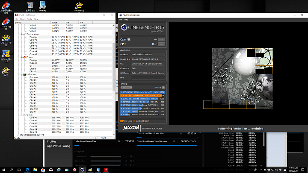Click the Run button next to OpenGL

[161, 39]
